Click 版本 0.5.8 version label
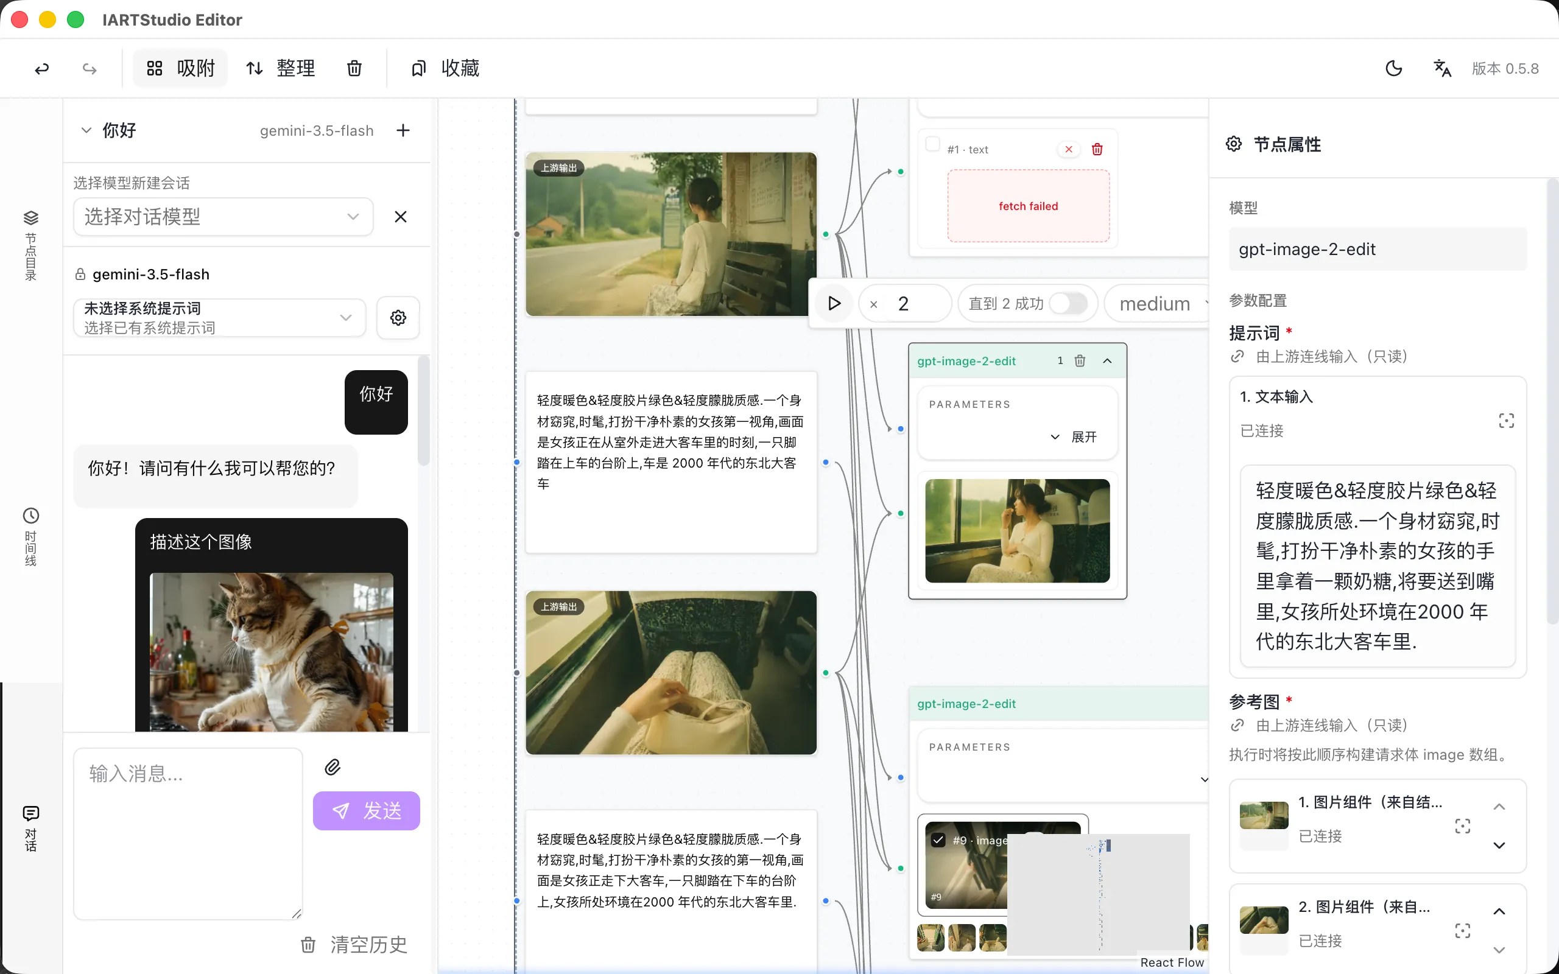The width and height of the screenshot is (1559, 974). pyautogui.click(x=1505, y=68)
